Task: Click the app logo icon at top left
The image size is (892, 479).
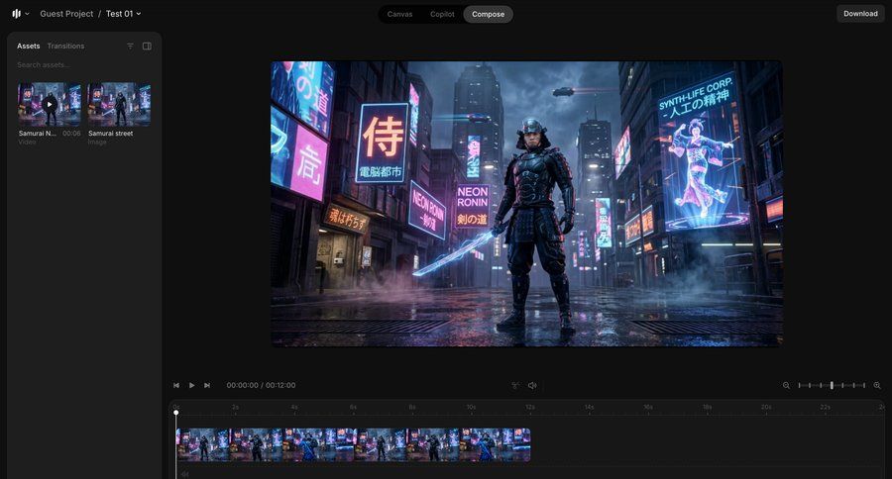Action: tap(16, 14)
